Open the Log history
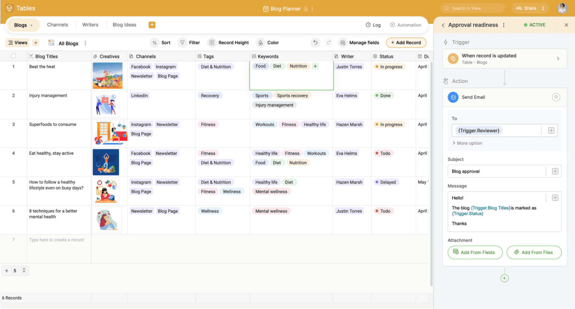 click(373, 25)
